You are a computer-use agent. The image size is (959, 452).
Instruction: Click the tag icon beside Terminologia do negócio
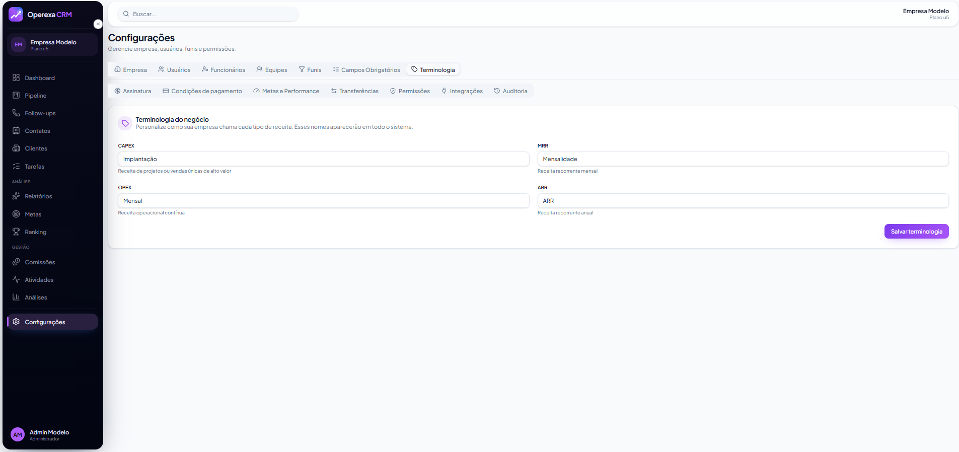coord(125,123)
